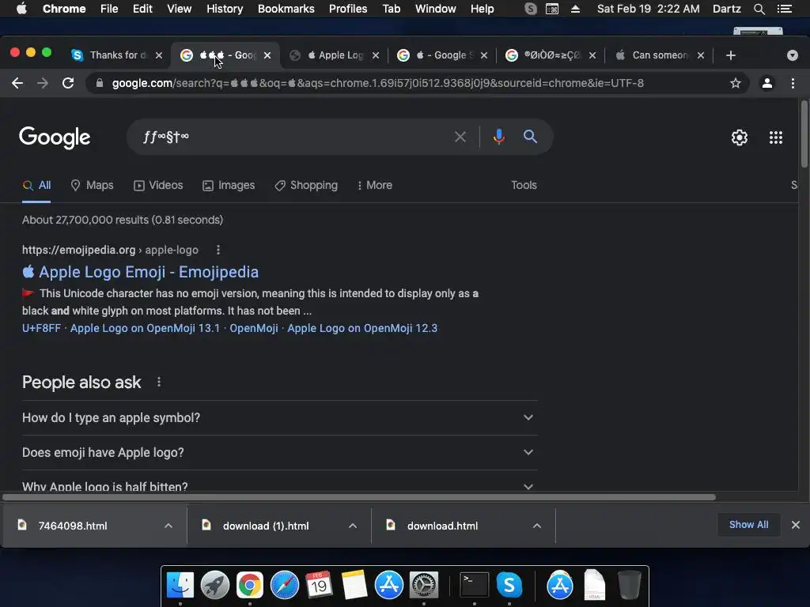The image size is (810, 607).
Task: Open options arrow for download (1).html
Action: (352, 526)
